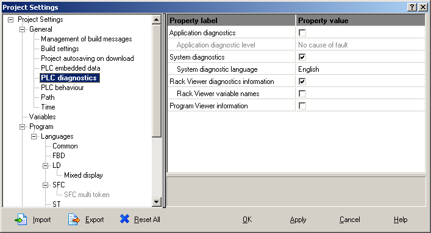Click the Cancel button
Image resolution: width=431 pixels, height=233 pixels.
pos(350,220)
